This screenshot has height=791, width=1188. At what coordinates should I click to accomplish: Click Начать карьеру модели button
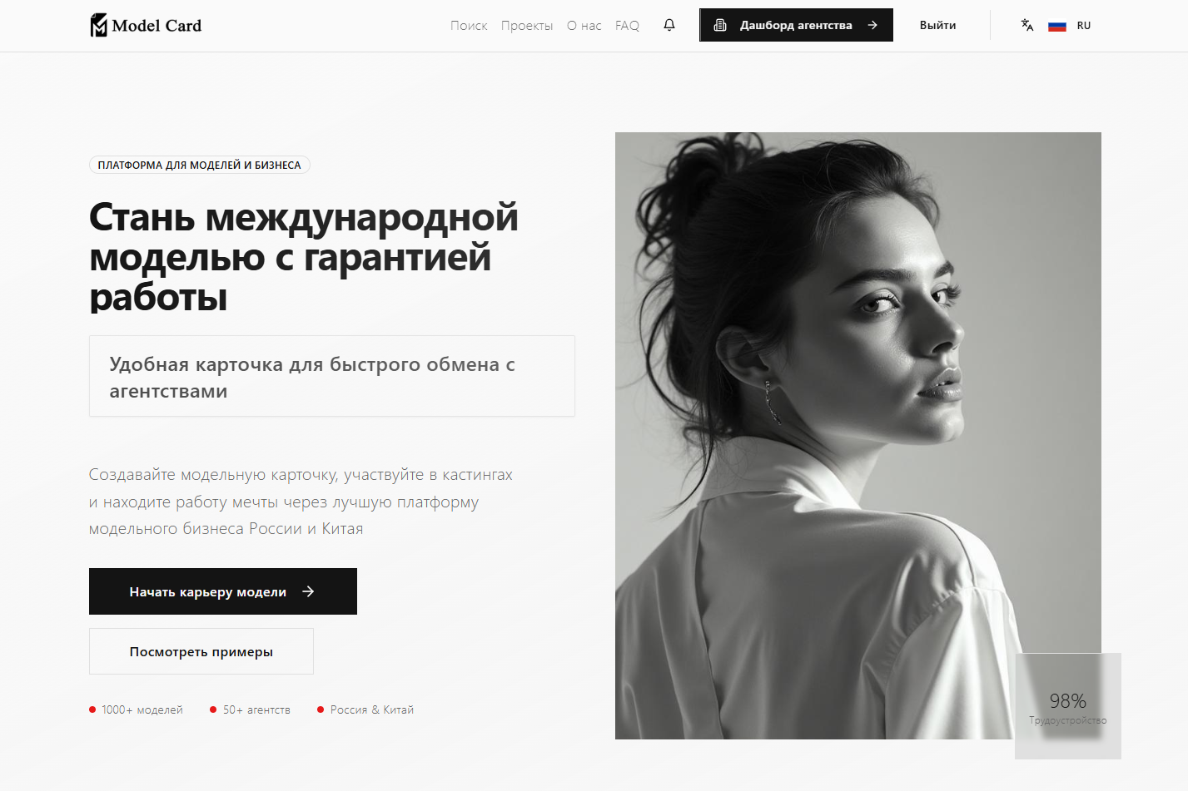223,591
